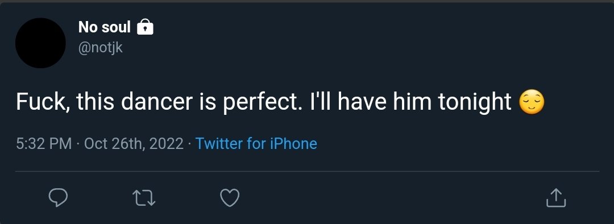The height and width of the screenshot is (224, 614).
Task: Follow the Twitter for iPhone source link
Action: pyautogui.click(x=256, y=143)
